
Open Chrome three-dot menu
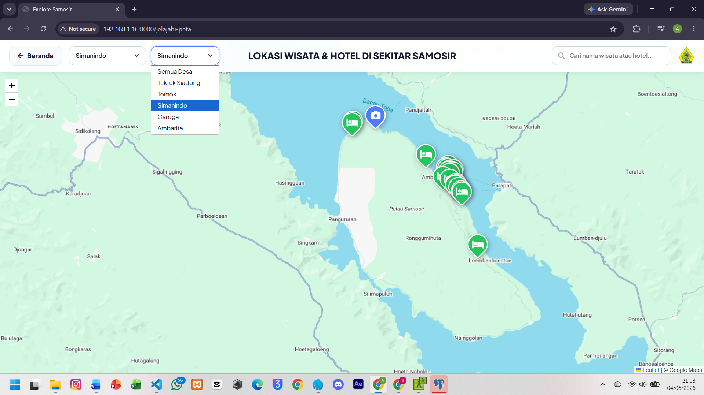click(694, 29)
